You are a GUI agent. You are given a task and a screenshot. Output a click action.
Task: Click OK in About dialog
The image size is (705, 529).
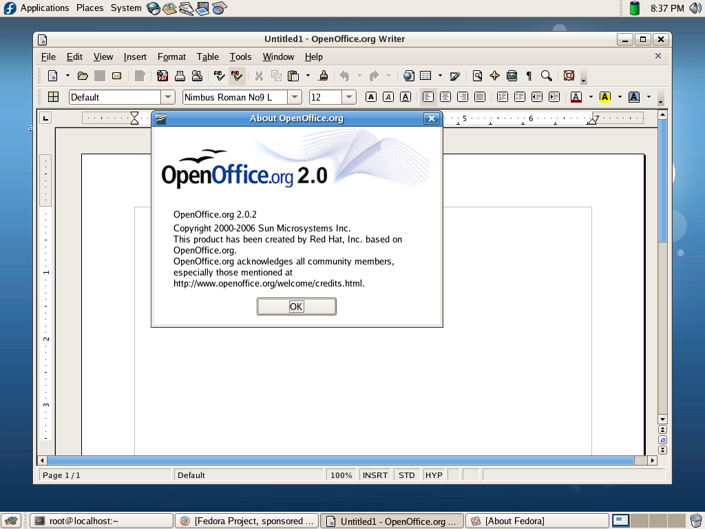click(x=296, y=307)
